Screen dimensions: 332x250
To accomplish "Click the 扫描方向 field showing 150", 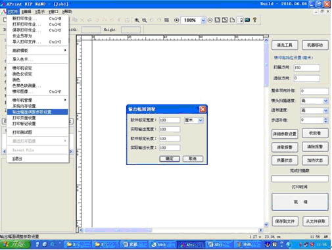I will (x=306, y=68).
